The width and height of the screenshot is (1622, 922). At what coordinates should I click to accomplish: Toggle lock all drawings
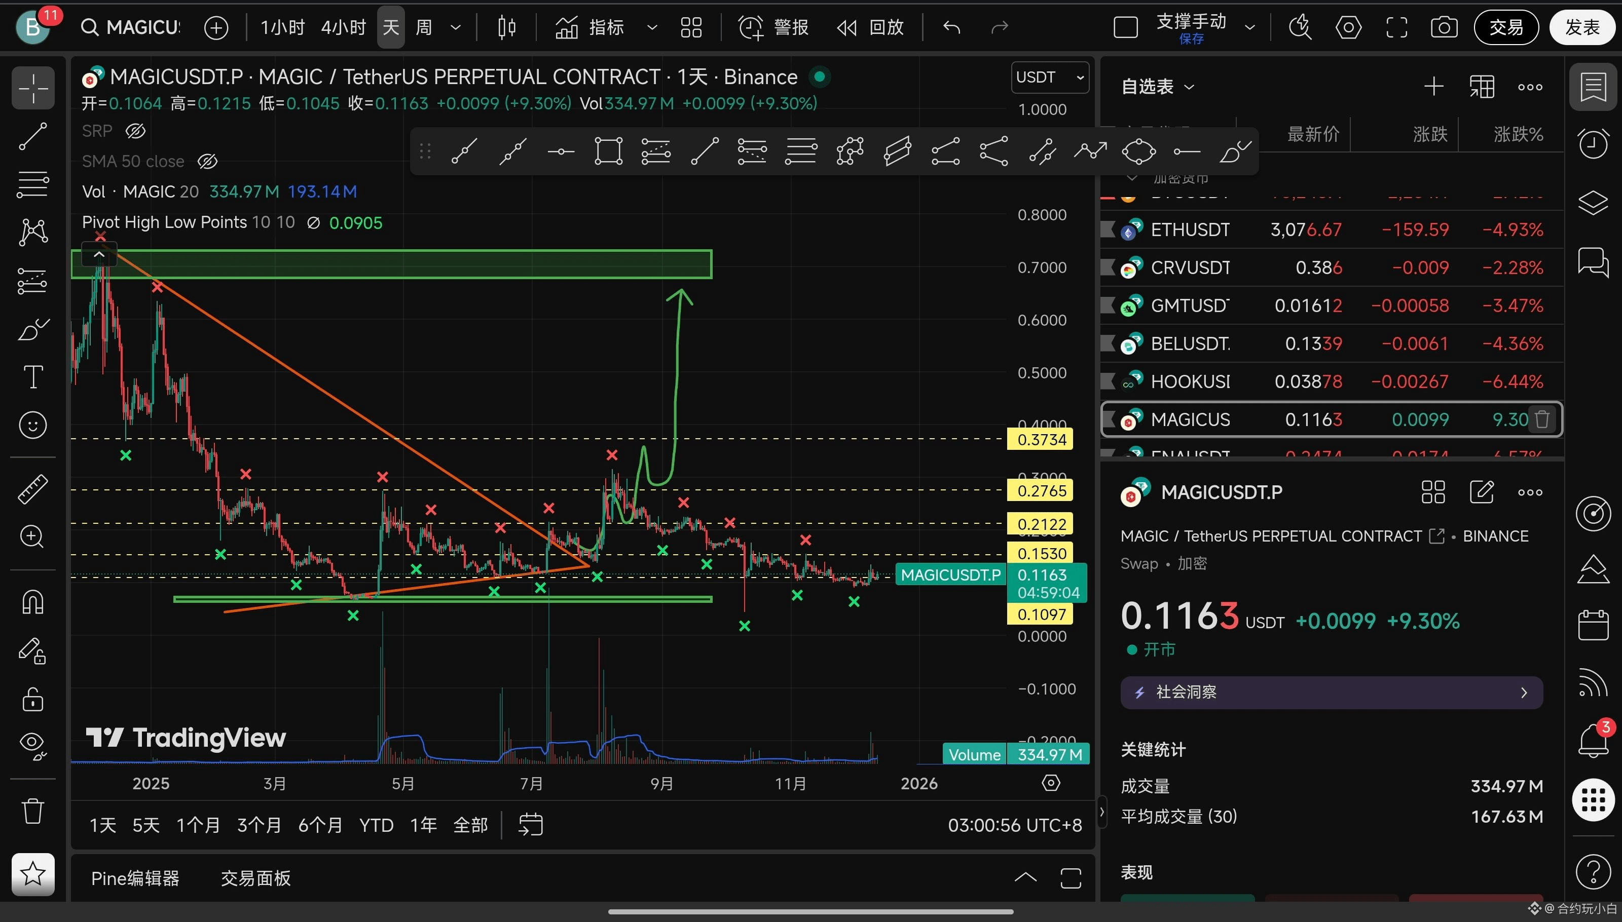click(x=33, y=699)
